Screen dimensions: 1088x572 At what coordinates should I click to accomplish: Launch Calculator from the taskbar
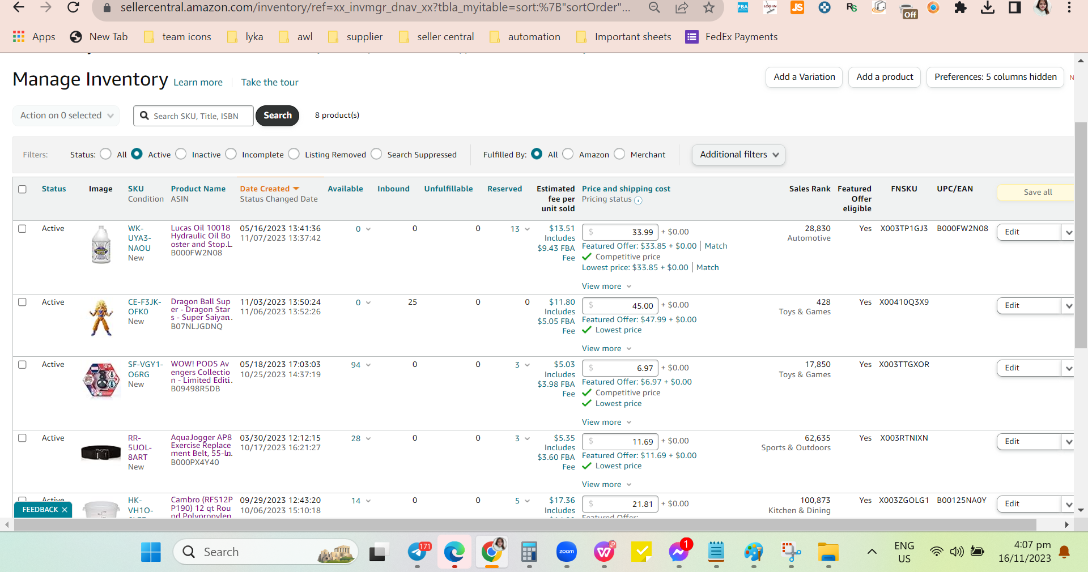[x=529, y=552]
